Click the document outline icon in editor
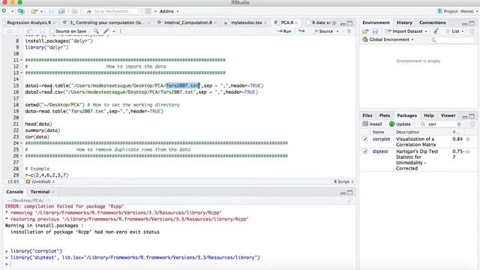The width and height of the screenshot is (480, 270). pyautogui.click(x=349, y=31)
